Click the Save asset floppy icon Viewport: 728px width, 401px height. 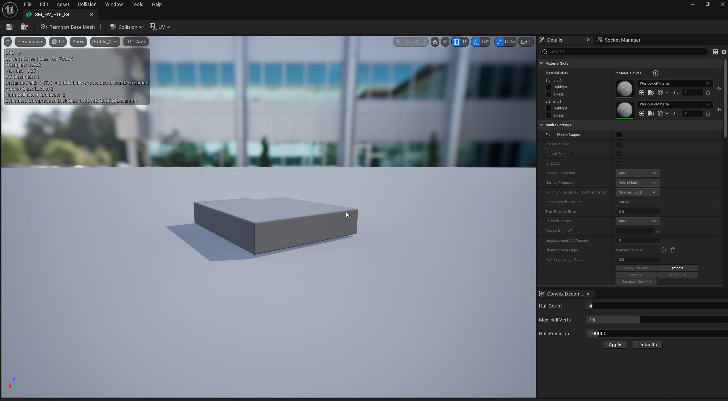pyautogui.click(x=9, y=27)
